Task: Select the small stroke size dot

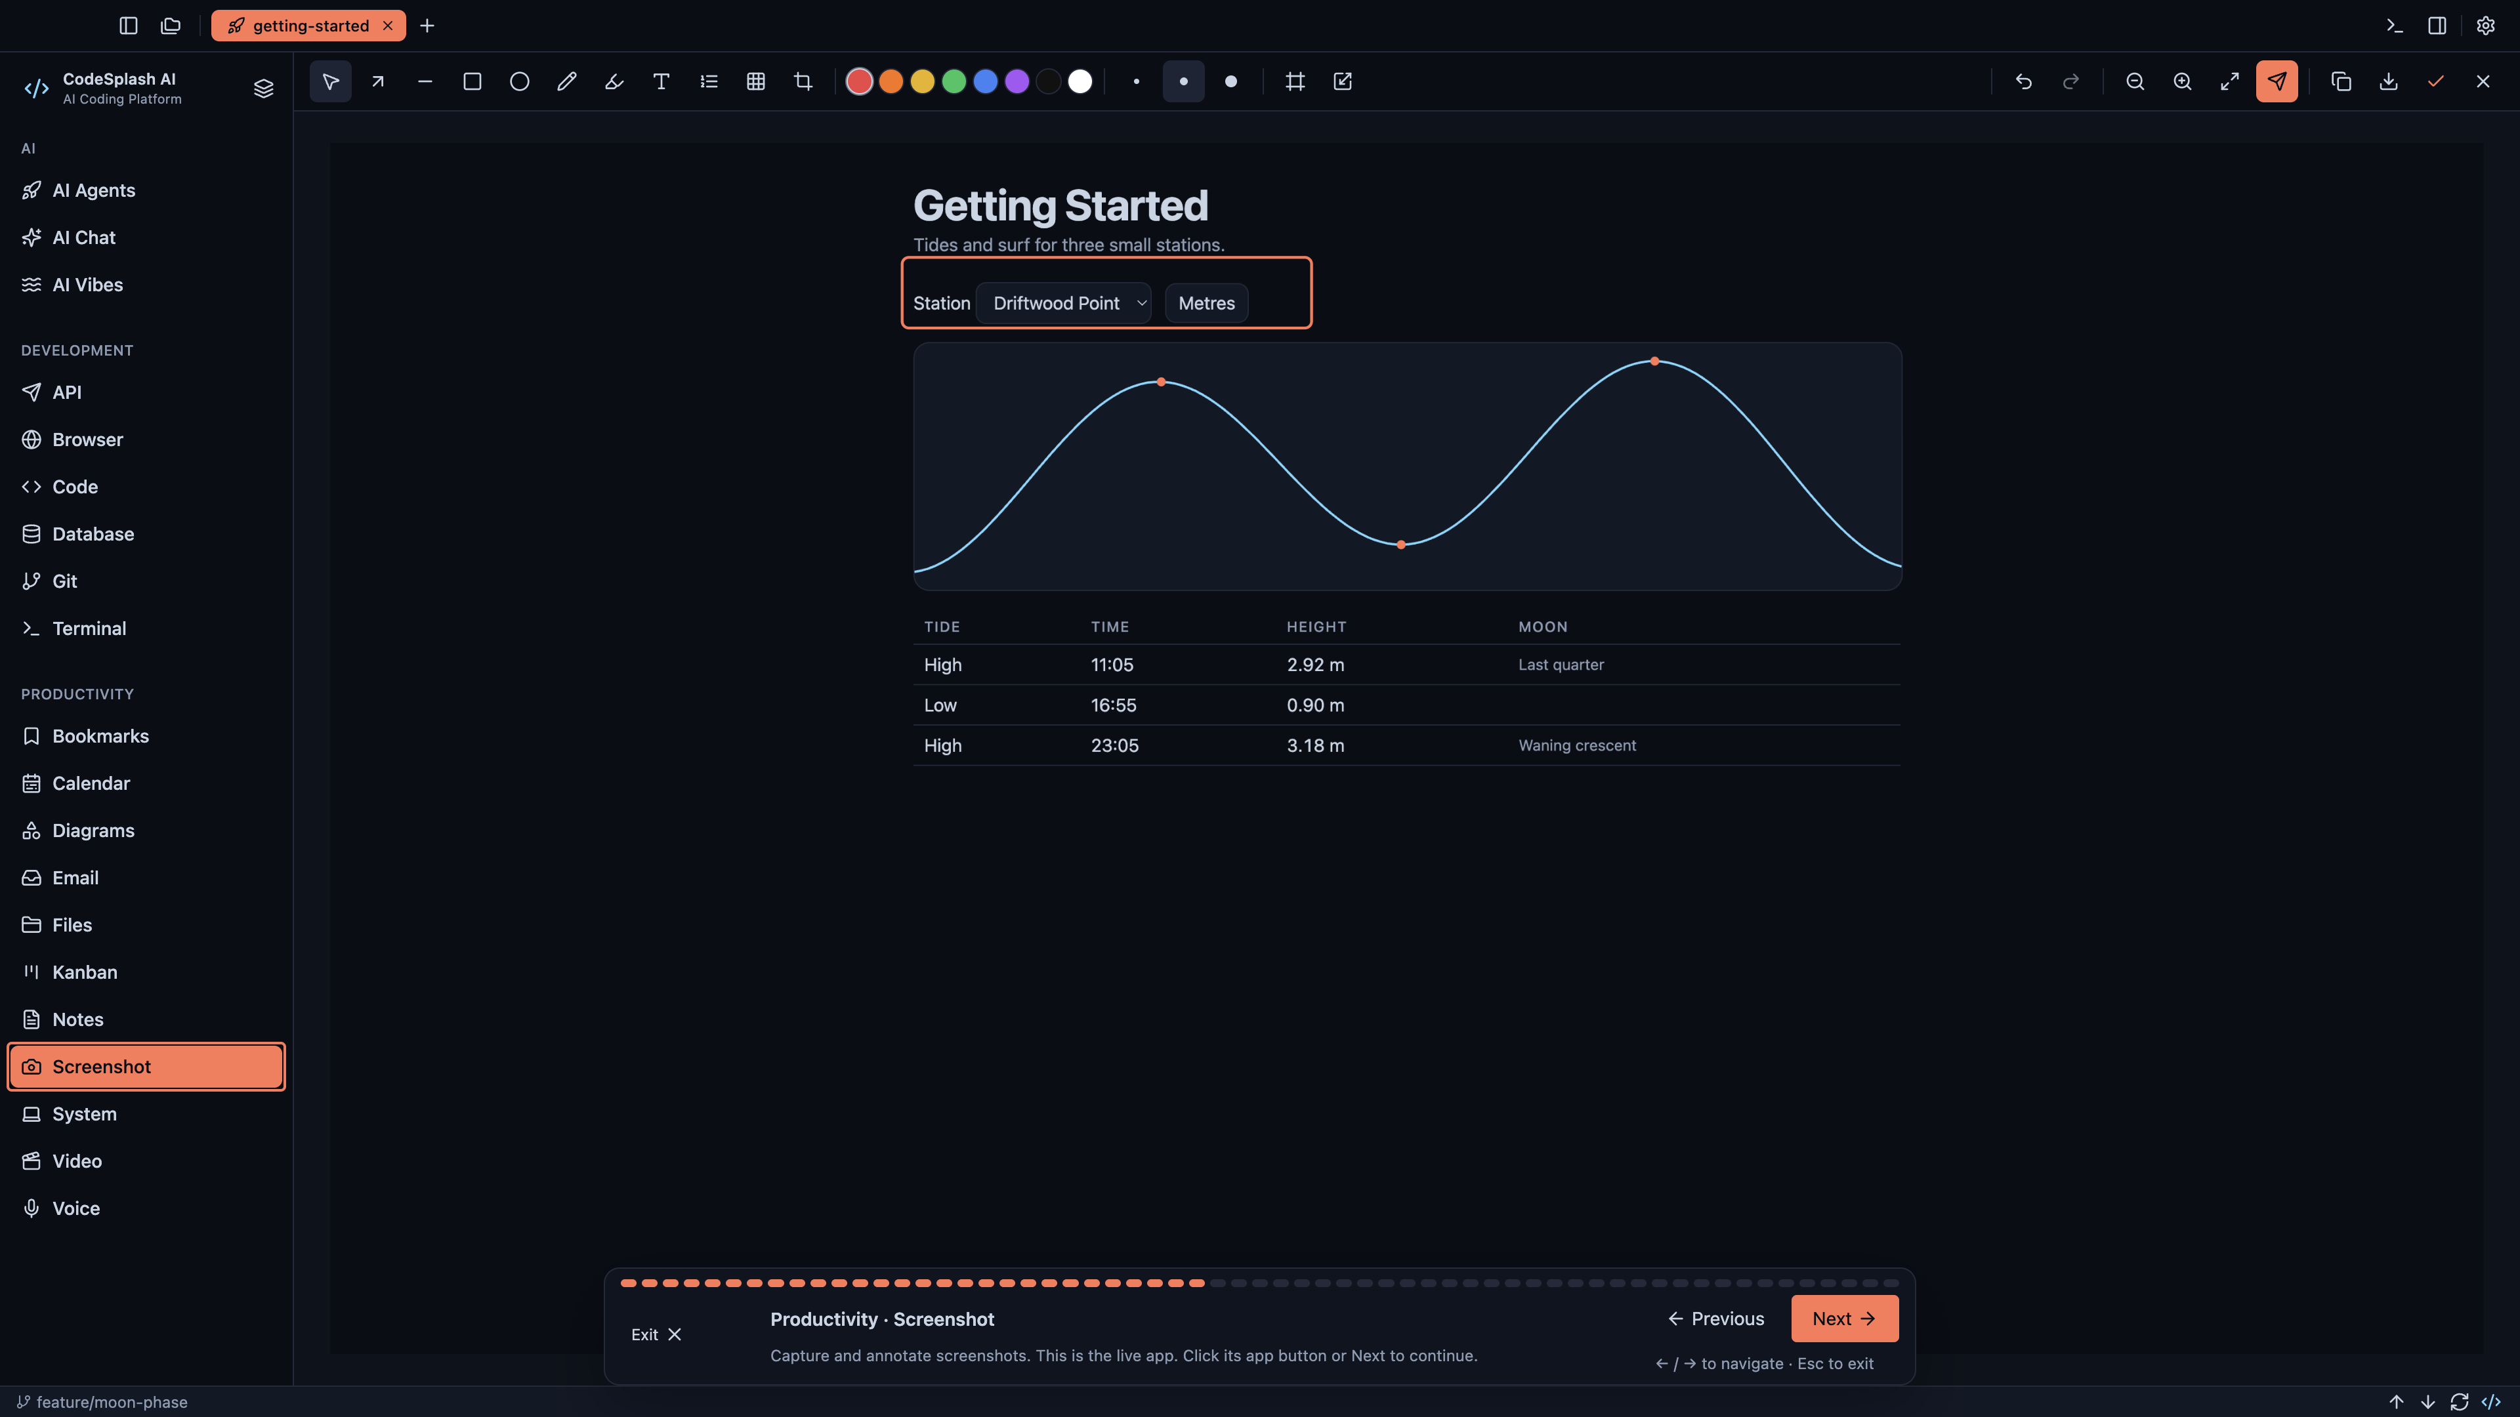Action: point(1137,81)
